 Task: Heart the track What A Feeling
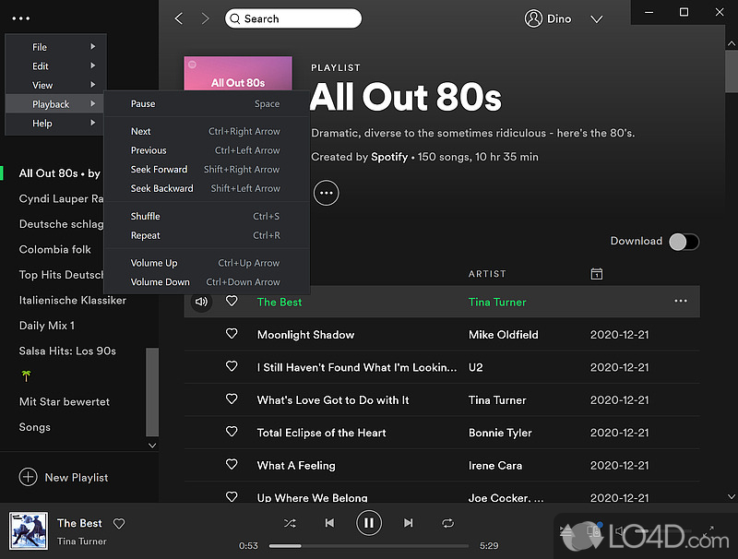[232, 465]
